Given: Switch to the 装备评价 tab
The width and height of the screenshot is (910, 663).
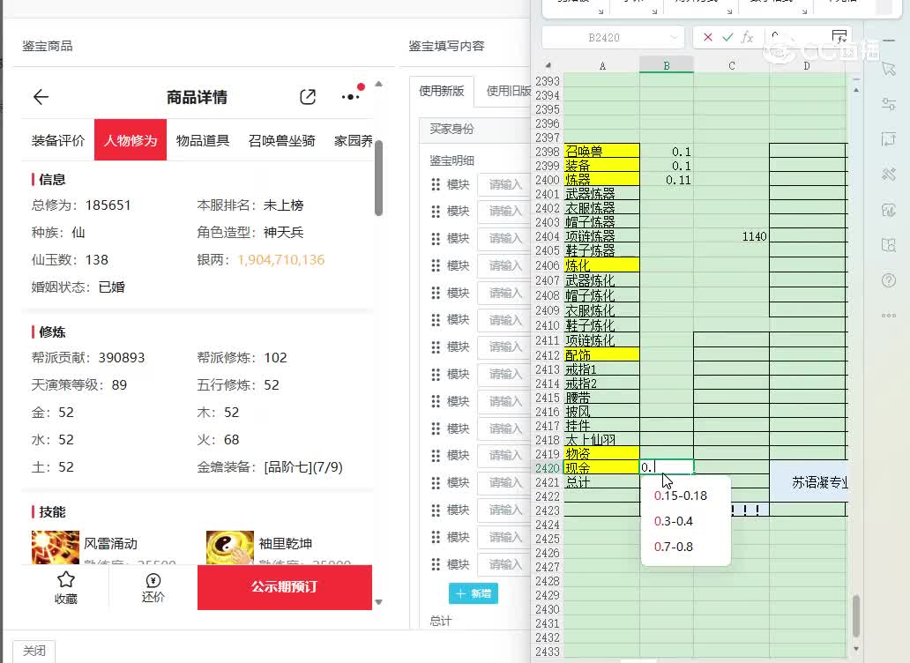Looking at the screenshot, I should (58, 140).
